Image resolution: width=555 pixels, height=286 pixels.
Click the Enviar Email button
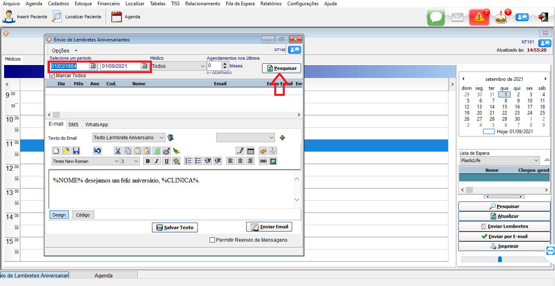click(269, 227)
